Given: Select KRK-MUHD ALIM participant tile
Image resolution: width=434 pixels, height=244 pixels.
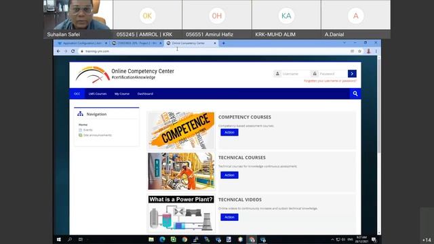Looking at the screenshot, I should click(x=286, y=20).
